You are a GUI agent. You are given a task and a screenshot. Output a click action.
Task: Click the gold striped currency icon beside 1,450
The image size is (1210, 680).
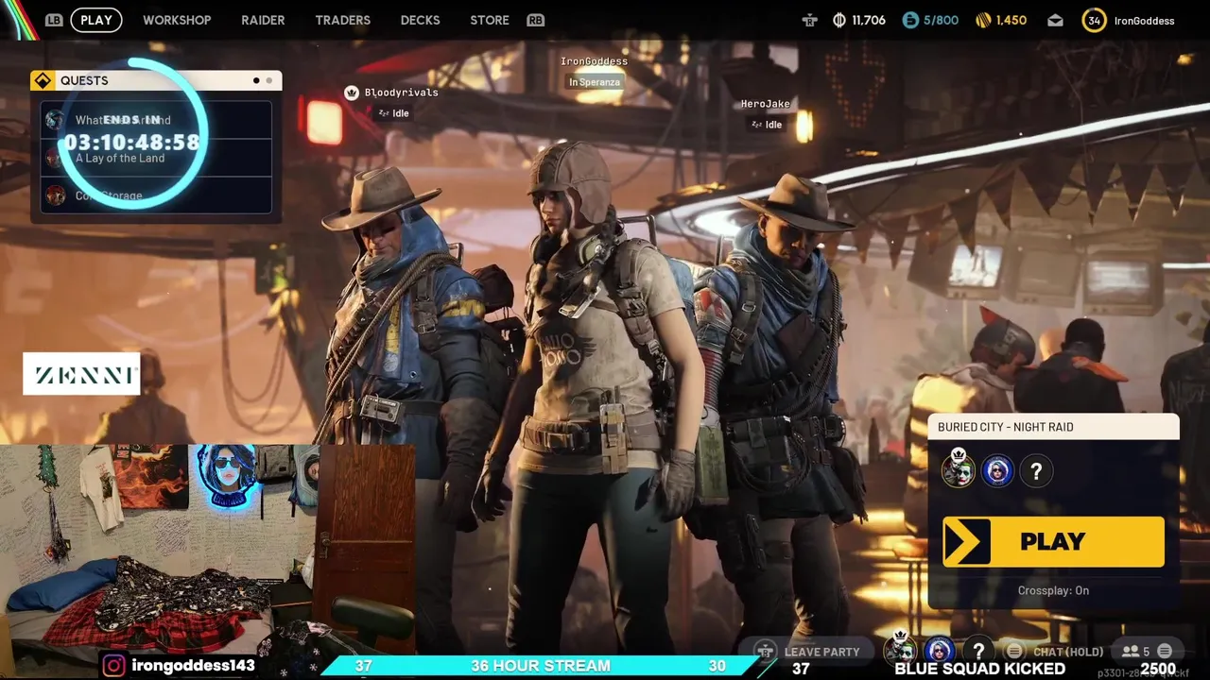pyautogui.click(x=983, y=20)
